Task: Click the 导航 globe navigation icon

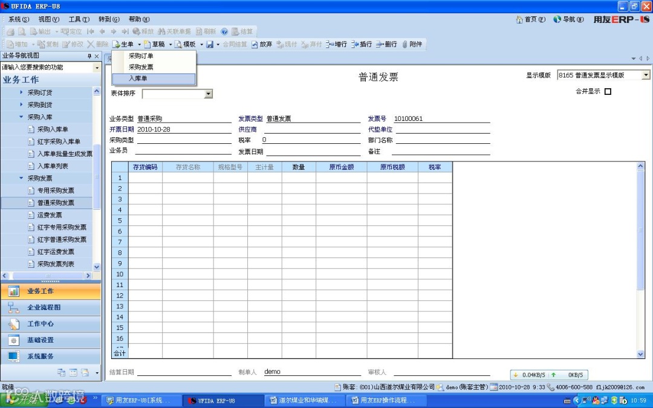Action: coord(557,19)
